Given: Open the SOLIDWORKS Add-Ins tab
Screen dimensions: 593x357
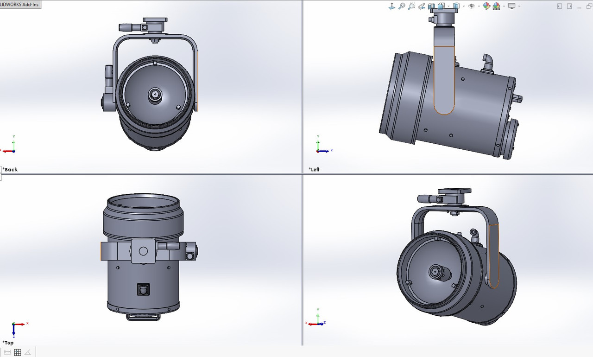Looking at the screenshot, I should click(21, 4).
